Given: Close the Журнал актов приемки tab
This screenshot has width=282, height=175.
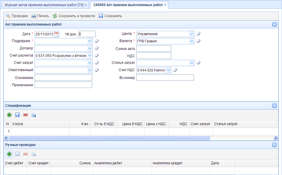Looking at the screenshot, I should click(x=86, y=5).
